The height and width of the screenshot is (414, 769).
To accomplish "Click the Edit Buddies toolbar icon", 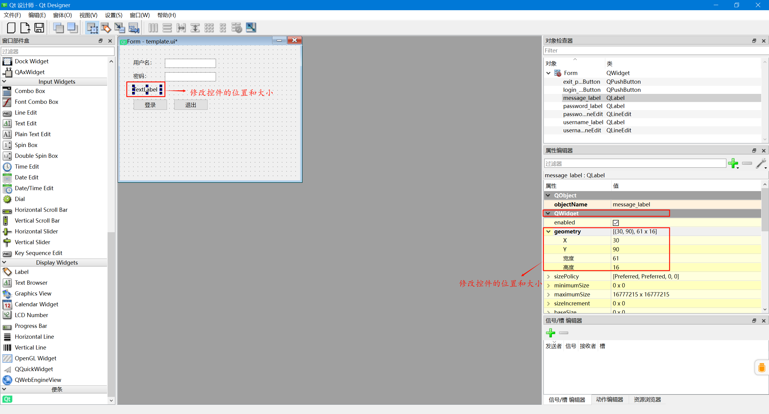I will [x=120, y=28].
